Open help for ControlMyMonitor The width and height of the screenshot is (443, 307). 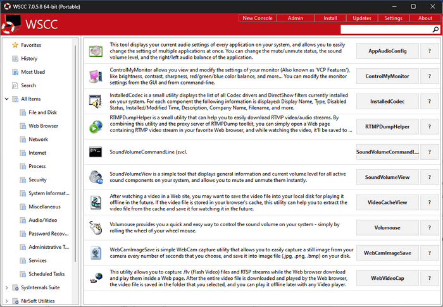tap(430, 76)
